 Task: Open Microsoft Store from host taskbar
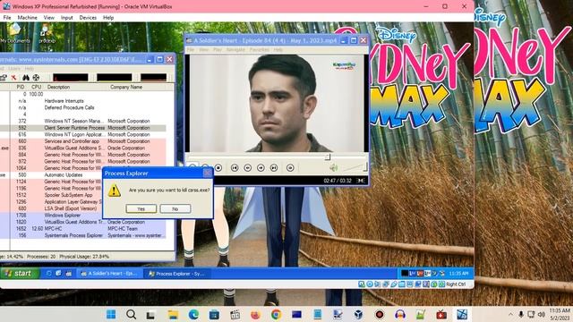[x=214, y=314]
